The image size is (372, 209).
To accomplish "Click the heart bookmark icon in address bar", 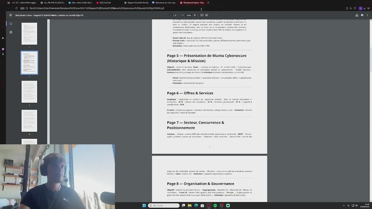I will click(x=355, y=8).
